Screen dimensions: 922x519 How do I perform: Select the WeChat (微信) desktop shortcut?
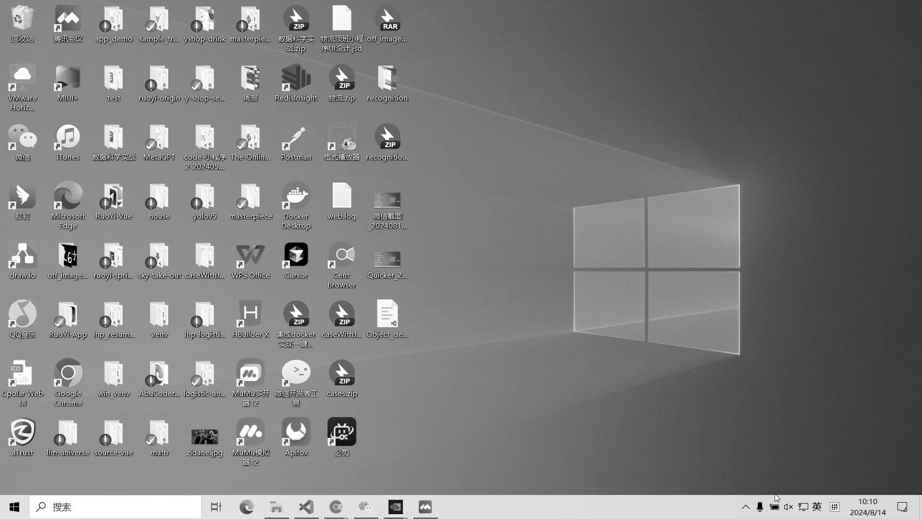coord(22,142)
